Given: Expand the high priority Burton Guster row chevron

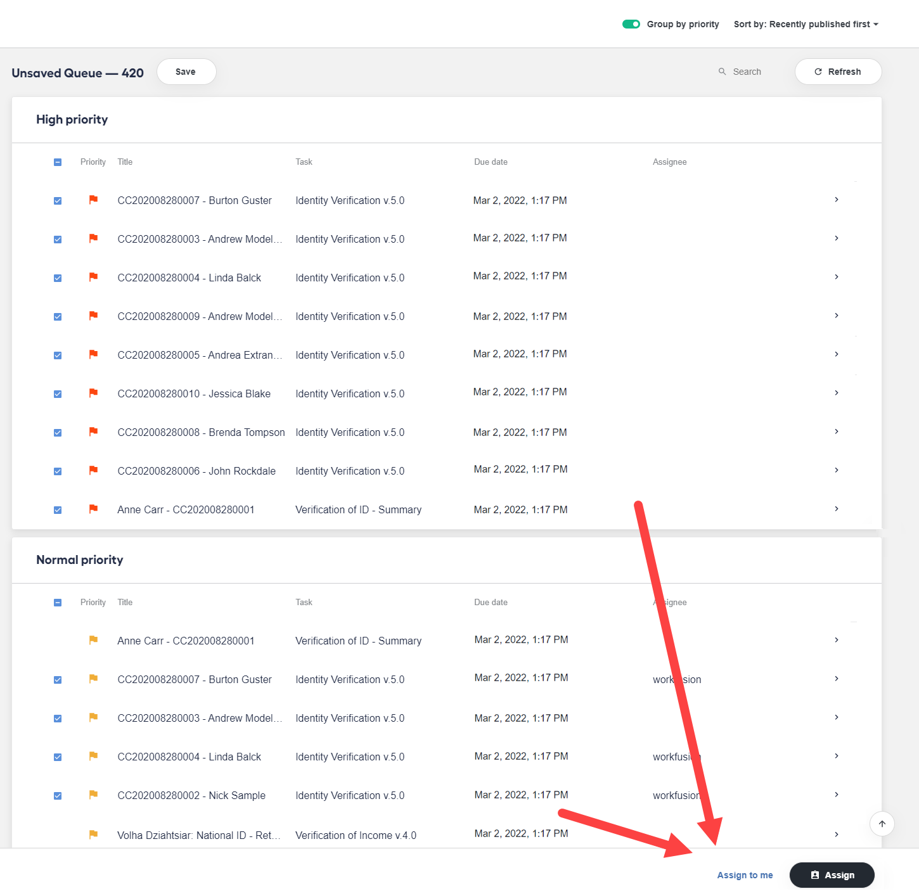Looking at the screenshot, I should [837, 200].
